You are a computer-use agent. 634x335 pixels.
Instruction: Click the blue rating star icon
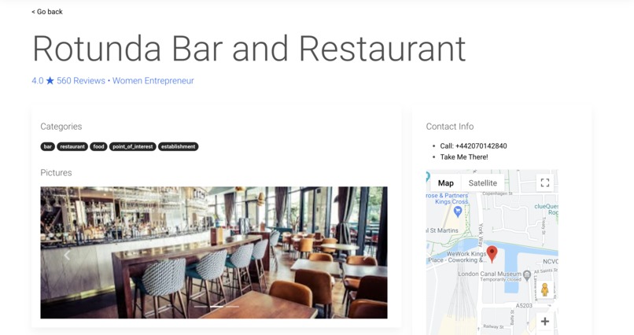50,81
